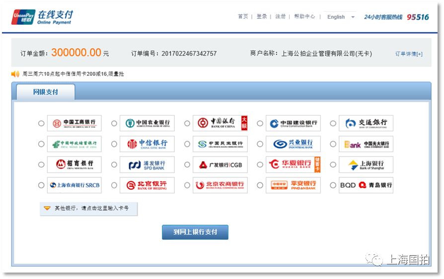Switch to the 网银支付 tab
This screenshot has width=444, height=279.
(46, 92)
